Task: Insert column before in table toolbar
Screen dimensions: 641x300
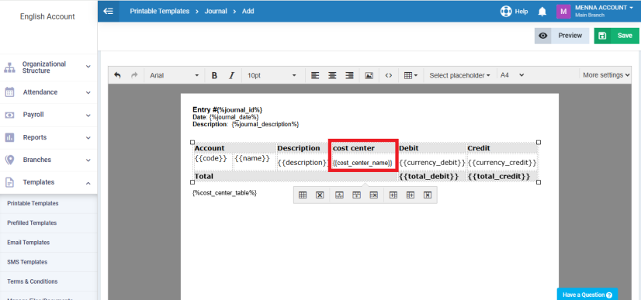Action: 393,195
